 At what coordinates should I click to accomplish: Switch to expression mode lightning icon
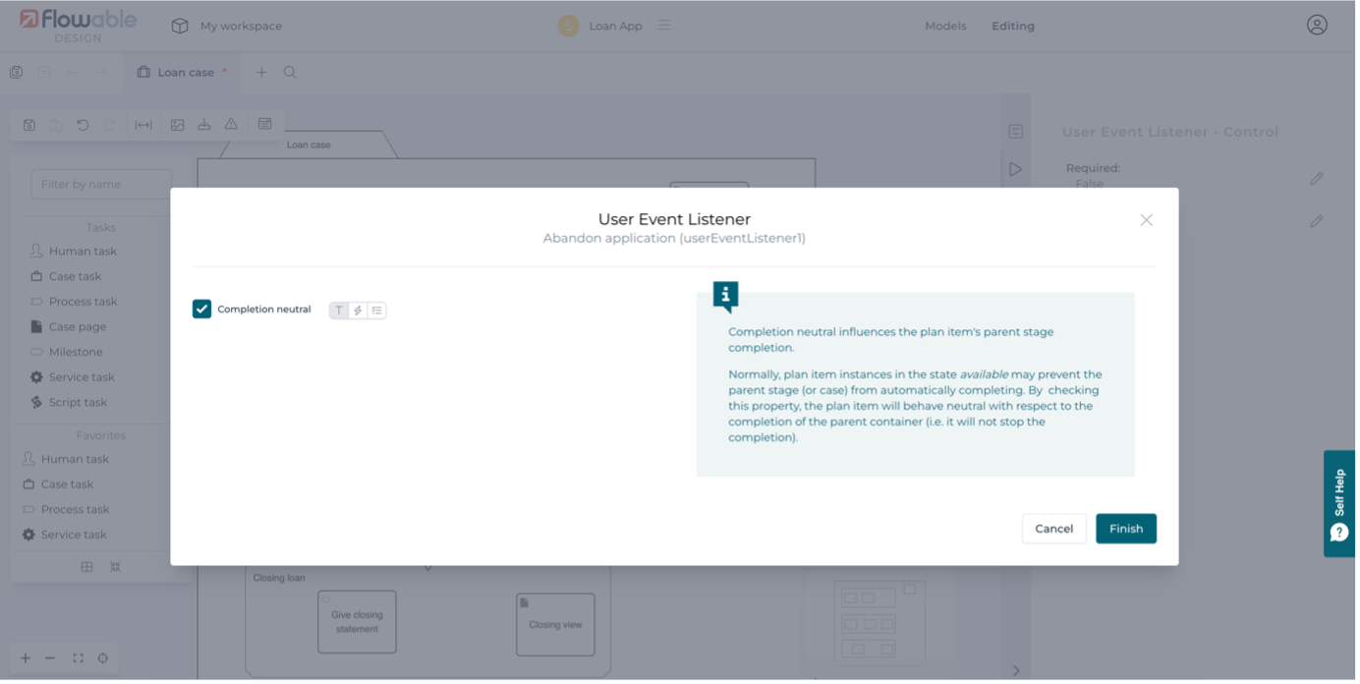[358, 311]
